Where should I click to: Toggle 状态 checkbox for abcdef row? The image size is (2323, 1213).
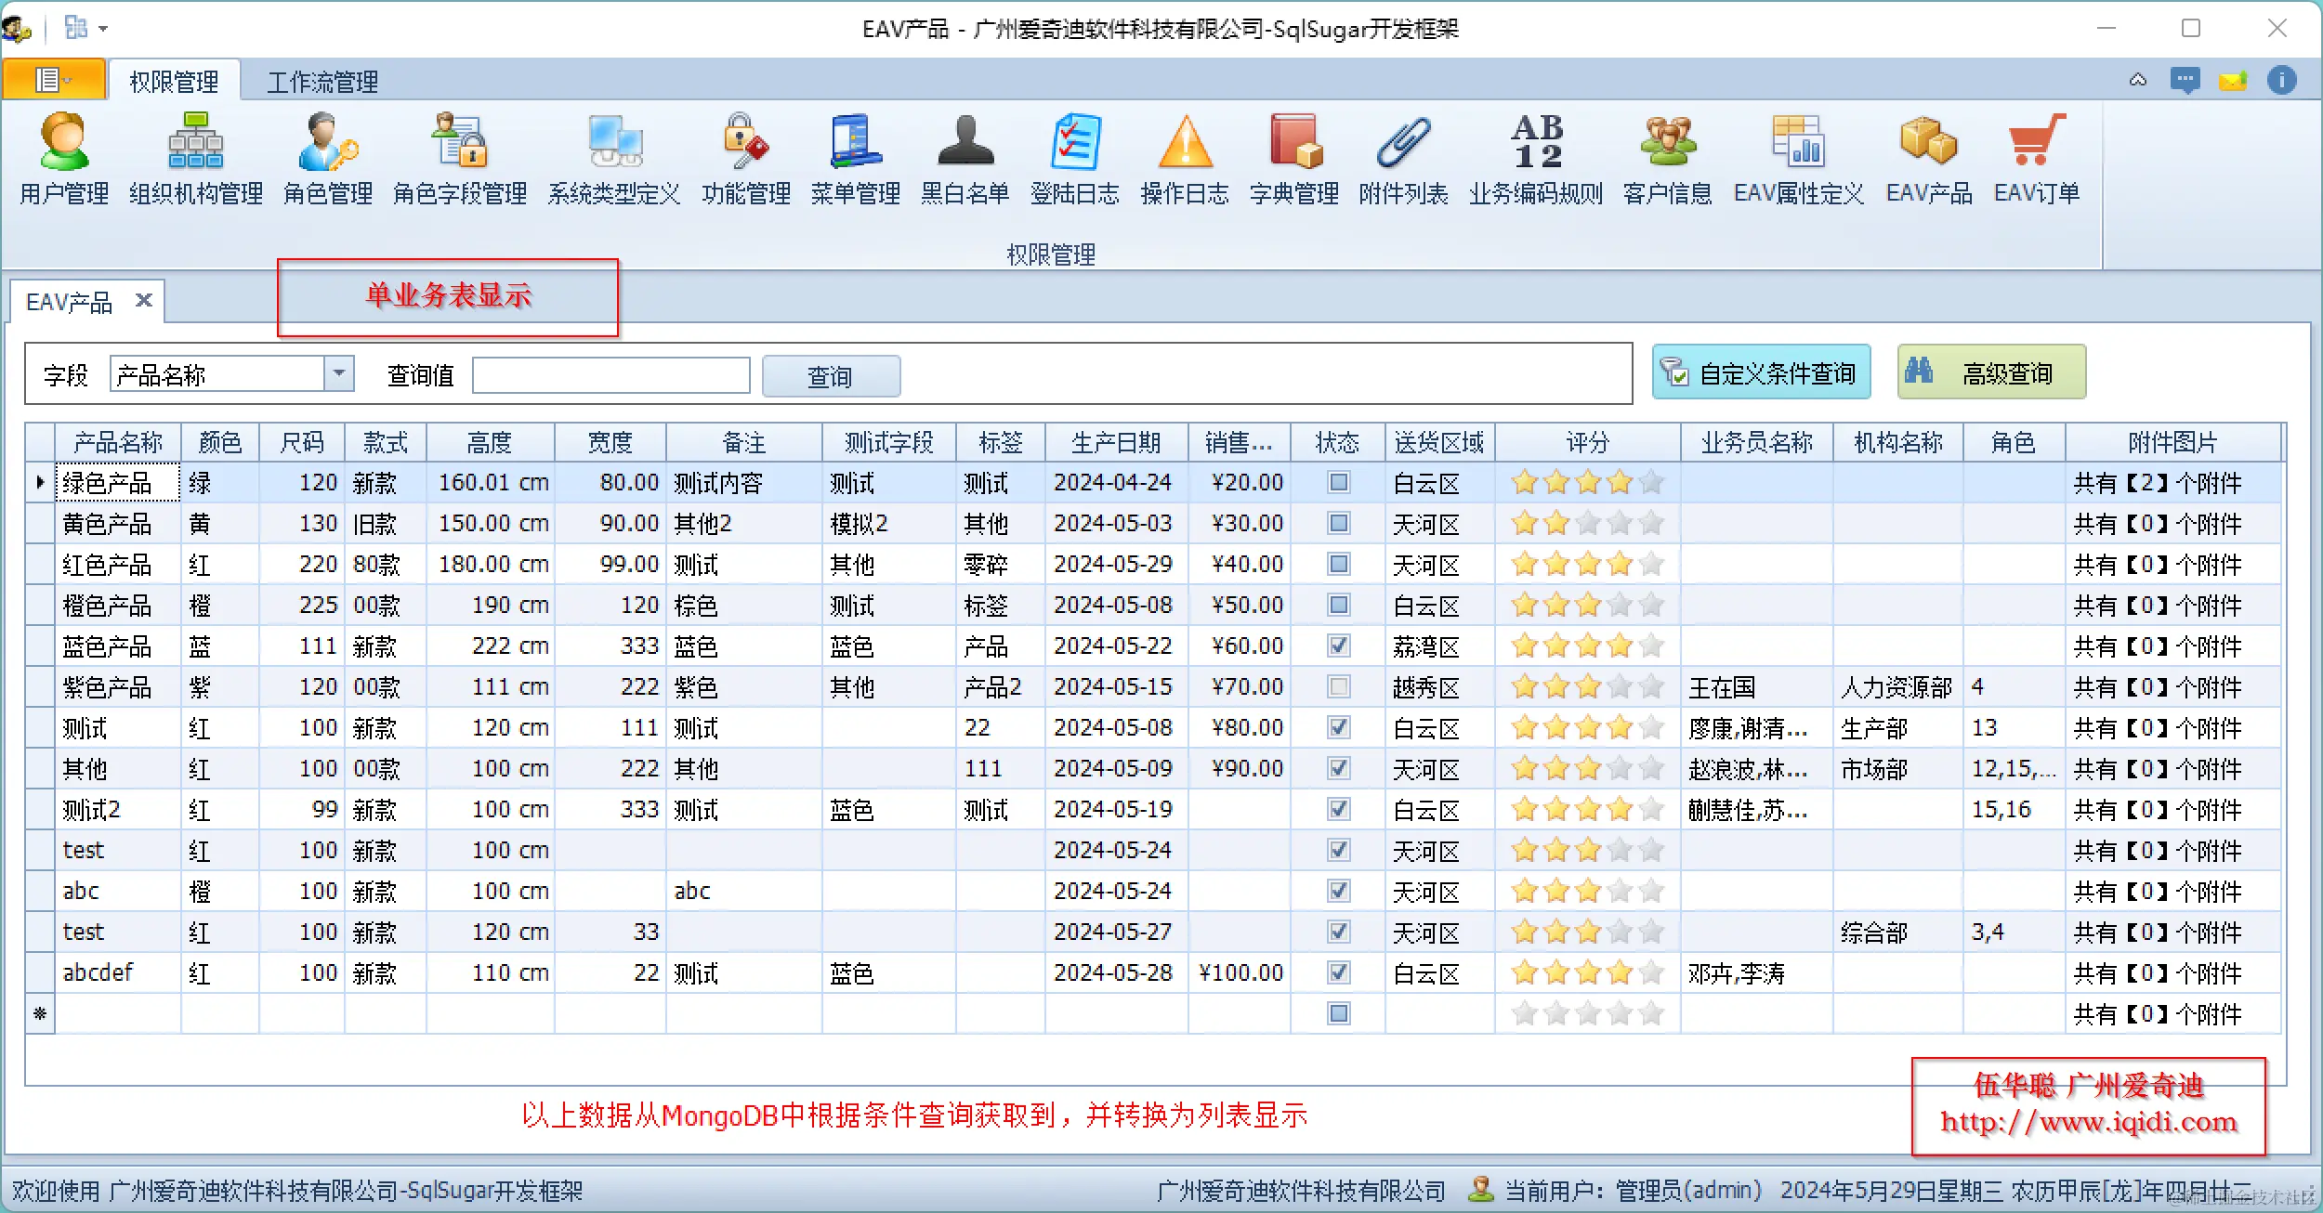pos(1338,972)
